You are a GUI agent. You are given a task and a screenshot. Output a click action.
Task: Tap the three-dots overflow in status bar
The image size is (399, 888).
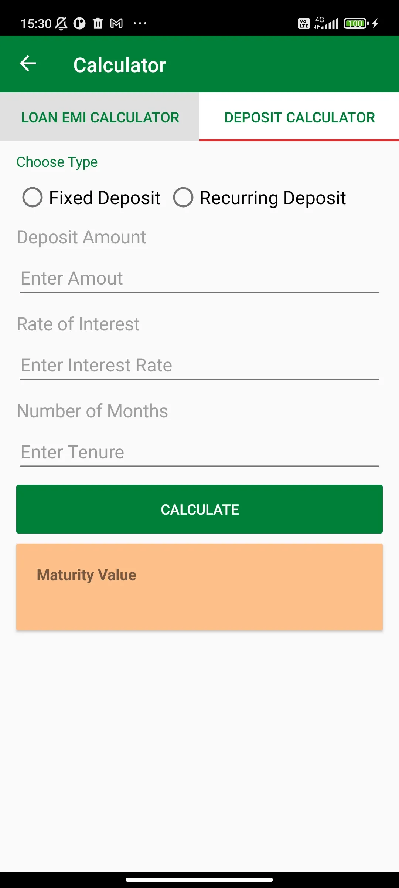(x=140, y=24)
